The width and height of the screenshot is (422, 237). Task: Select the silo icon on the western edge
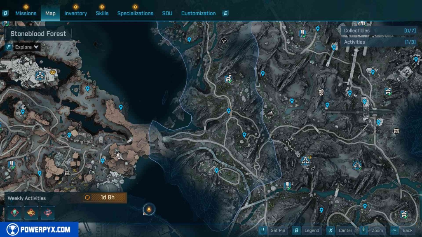(x=11, y=164)
